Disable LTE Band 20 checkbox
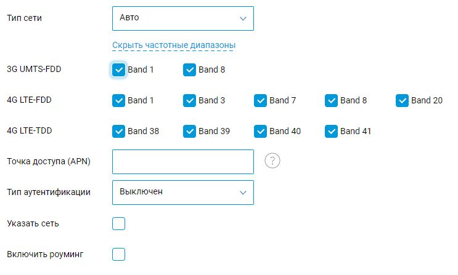The height and width of the screenshot is (275, 458). pyautogui.click(x=402, y=101)
